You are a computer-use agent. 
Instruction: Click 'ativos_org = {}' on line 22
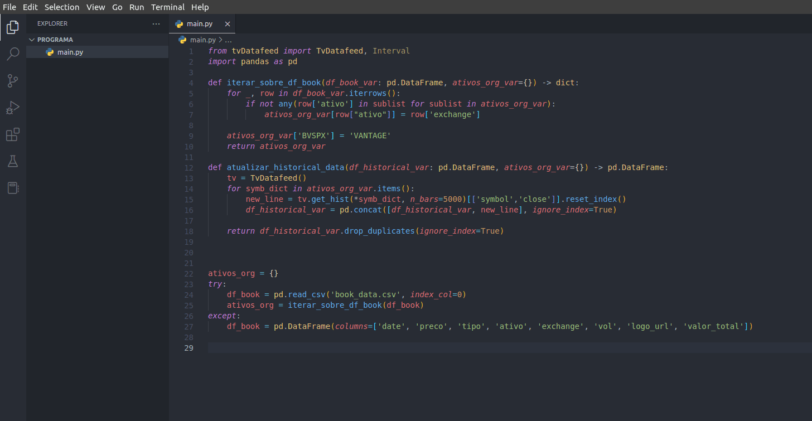[x=243, y=273]
